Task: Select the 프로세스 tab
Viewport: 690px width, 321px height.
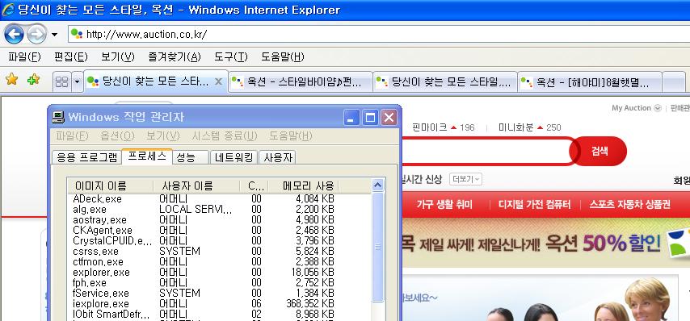Action: click(147, 156)
